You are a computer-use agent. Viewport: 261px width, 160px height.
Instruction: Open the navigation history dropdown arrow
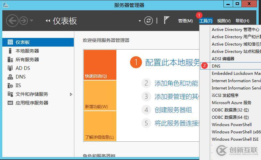(32, 21)
